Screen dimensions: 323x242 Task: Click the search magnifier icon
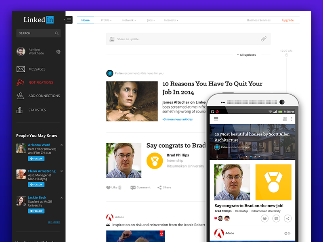coord(57,33)
